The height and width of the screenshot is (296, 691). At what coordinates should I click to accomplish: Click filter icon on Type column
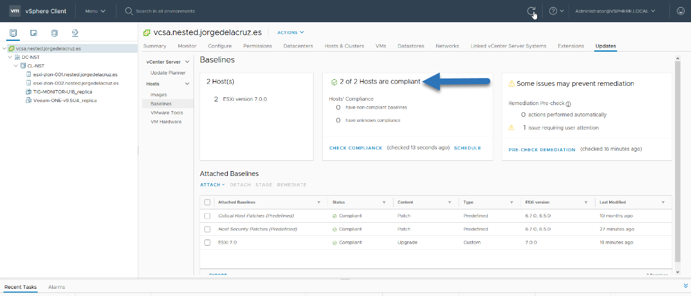click(511, 202)
